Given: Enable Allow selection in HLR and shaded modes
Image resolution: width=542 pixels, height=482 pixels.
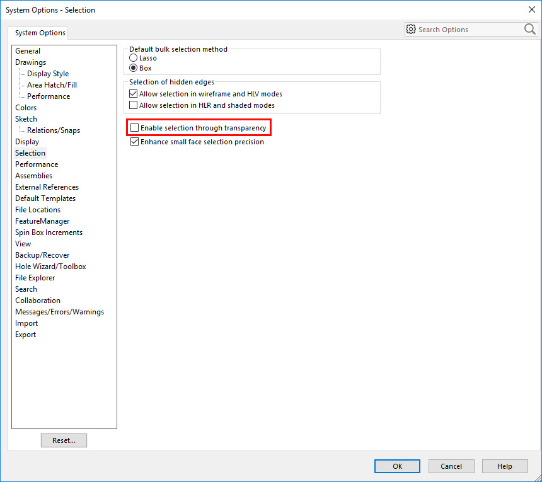Looking at the screenshot, I should click(x=135, y=105).
